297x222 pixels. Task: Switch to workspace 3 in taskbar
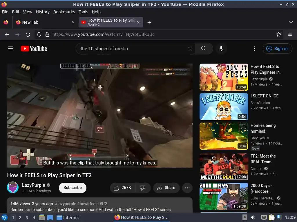point(27,217)
